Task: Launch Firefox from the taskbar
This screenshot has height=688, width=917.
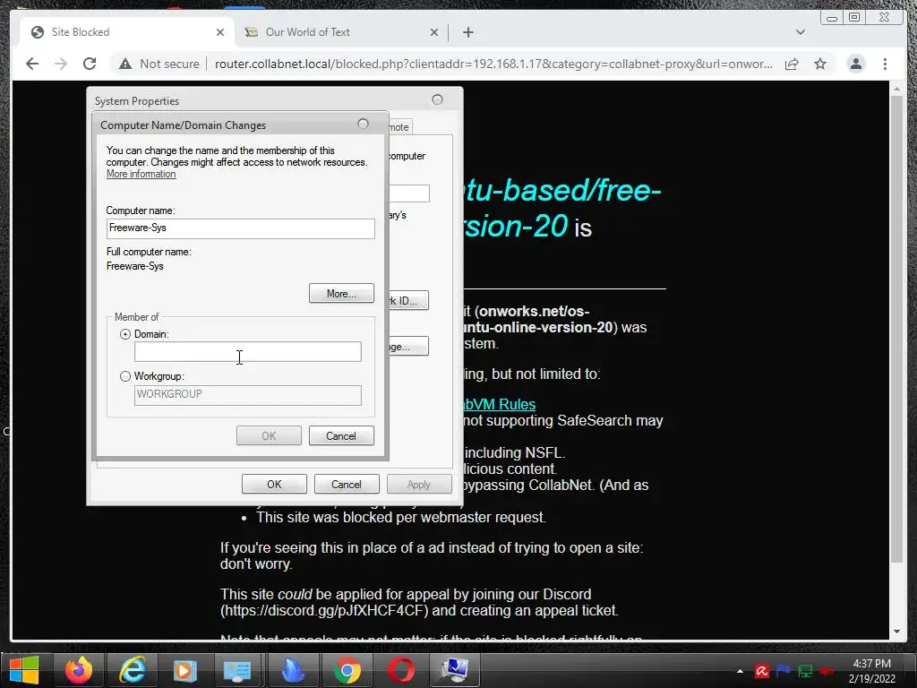Action: coord(79,670)
